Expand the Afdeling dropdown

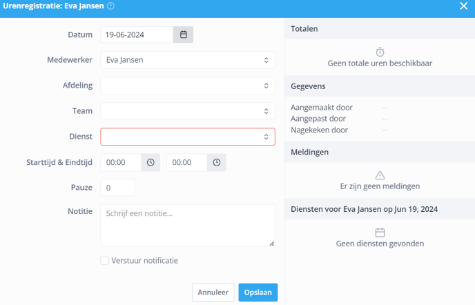(x=188, y=86)
